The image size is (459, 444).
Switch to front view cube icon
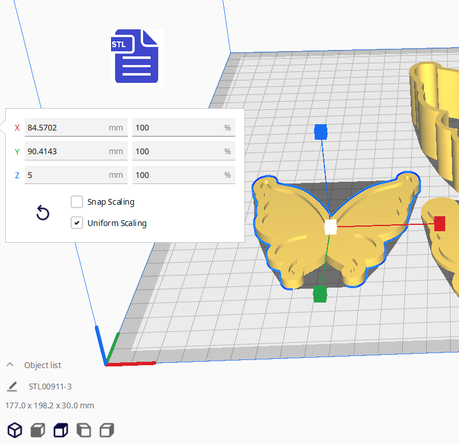[37, 430]
